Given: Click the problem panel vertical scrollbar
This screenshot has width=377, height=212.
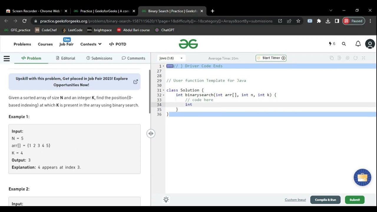Looking at the screenshot, I should (x=150, y=92).
